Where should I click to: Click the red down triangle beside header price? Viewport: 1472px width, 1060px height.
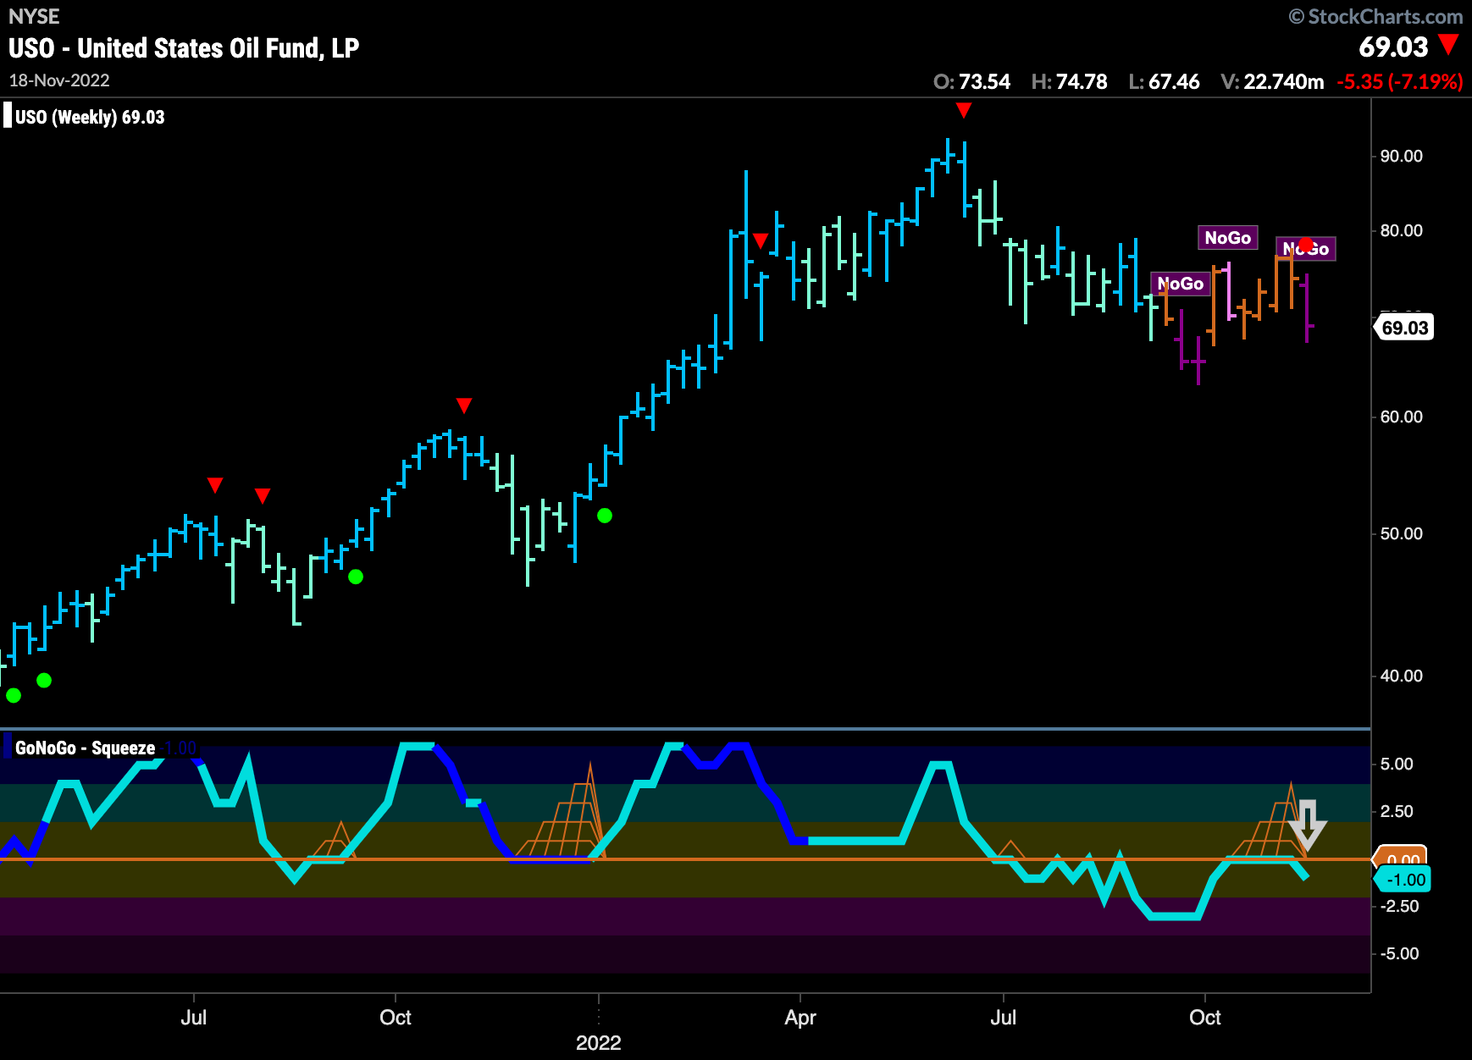click(1449, 44)
